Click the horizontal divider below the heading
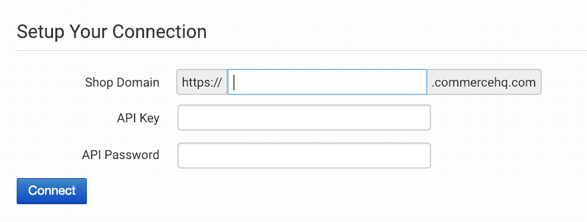The width and height of the screenshot is (587, 222). coord(302,50)
